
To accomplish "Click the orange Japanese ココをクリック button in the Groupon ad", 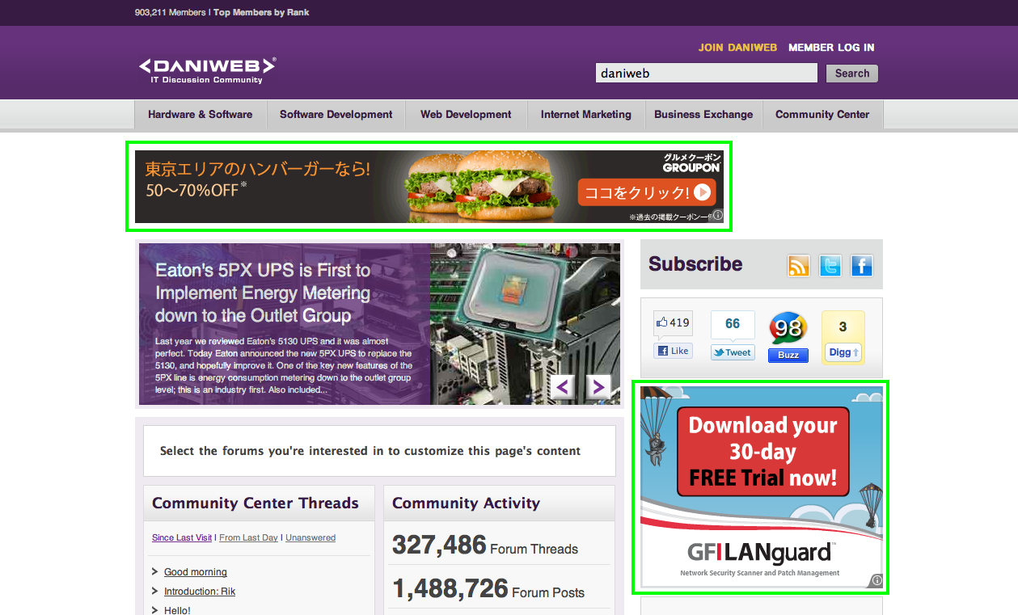I will 647,192.
